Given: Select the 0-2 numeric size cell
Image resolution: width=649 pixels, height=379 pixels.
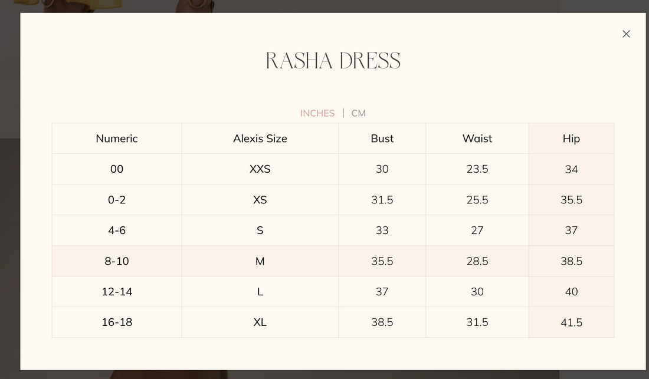Looking at the screenshot, I should pos(117,200).
